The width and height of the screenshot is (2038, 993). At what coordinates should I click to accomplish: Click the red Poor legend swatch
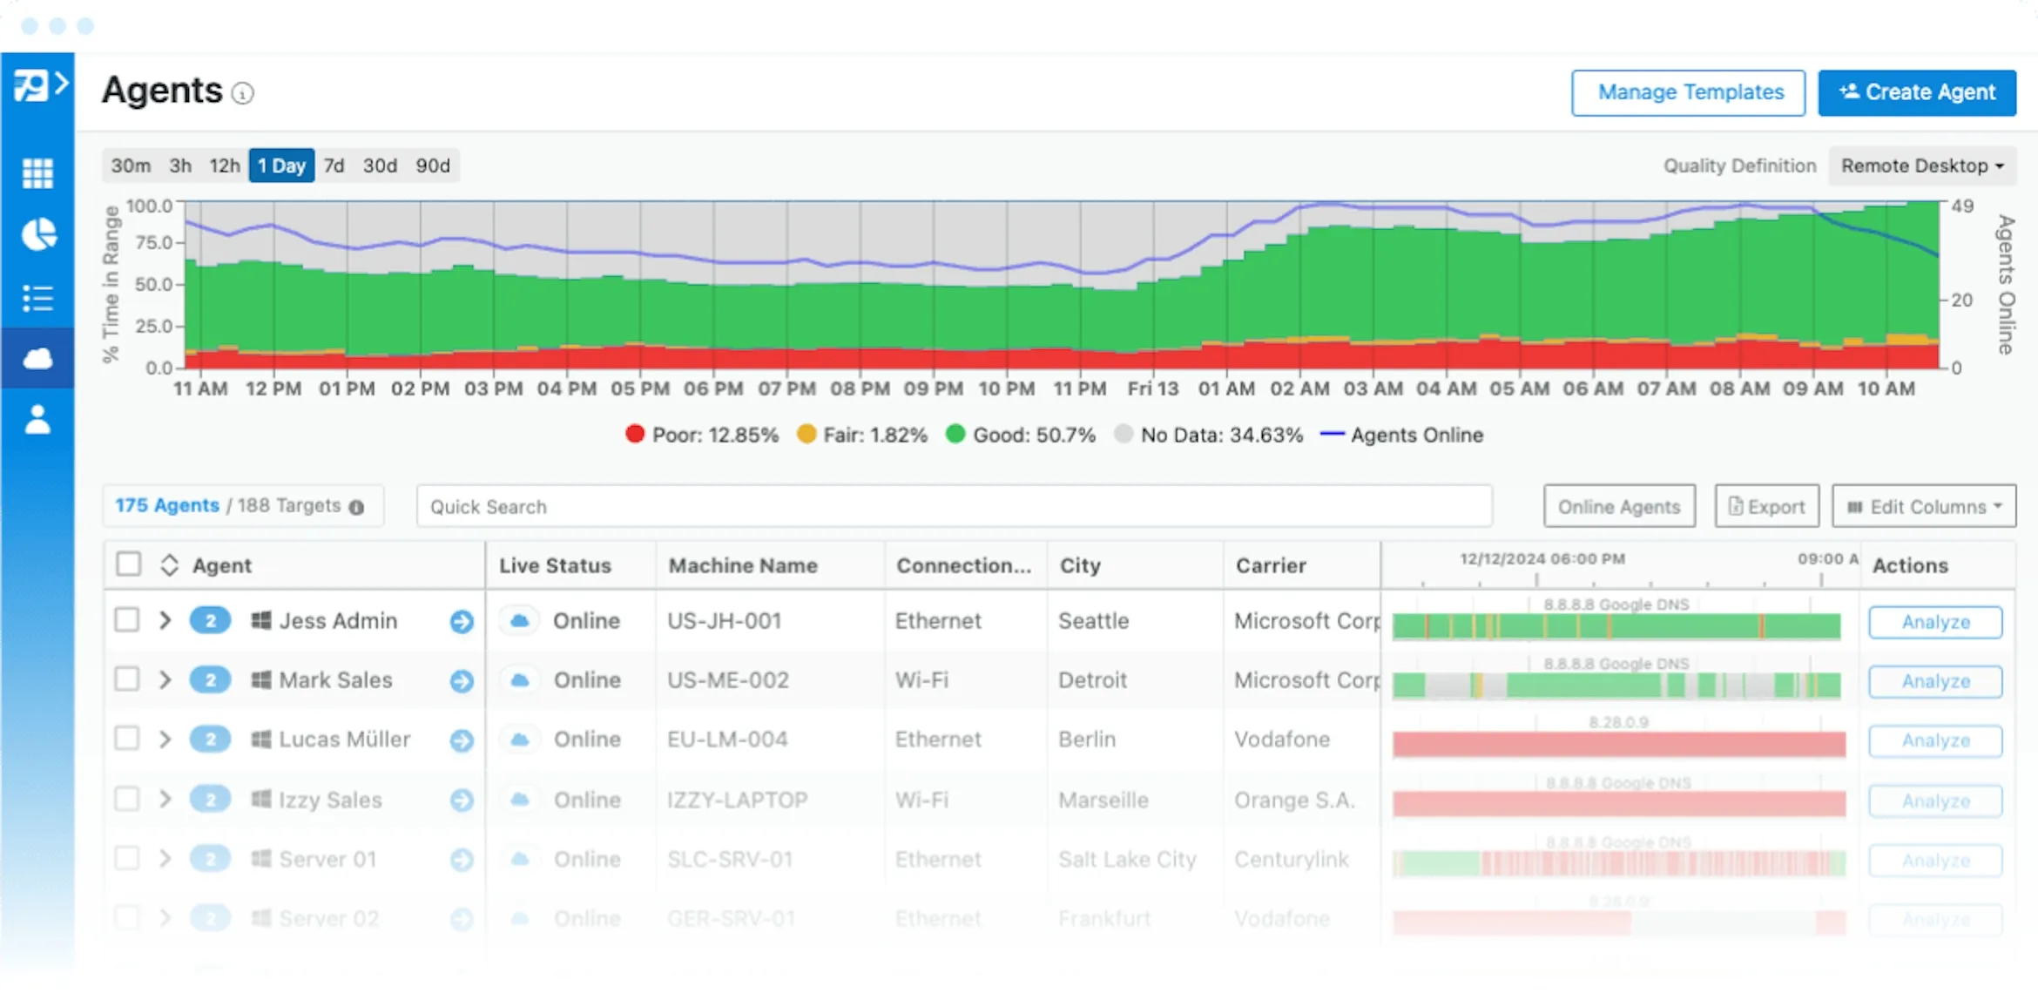point(635,434)
